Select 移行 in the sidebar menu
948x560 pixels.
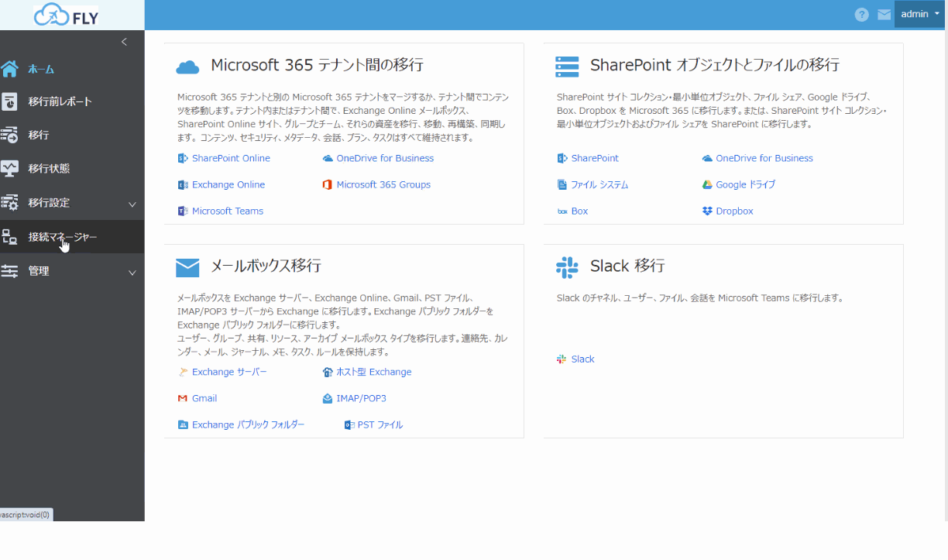pos(38,135)
